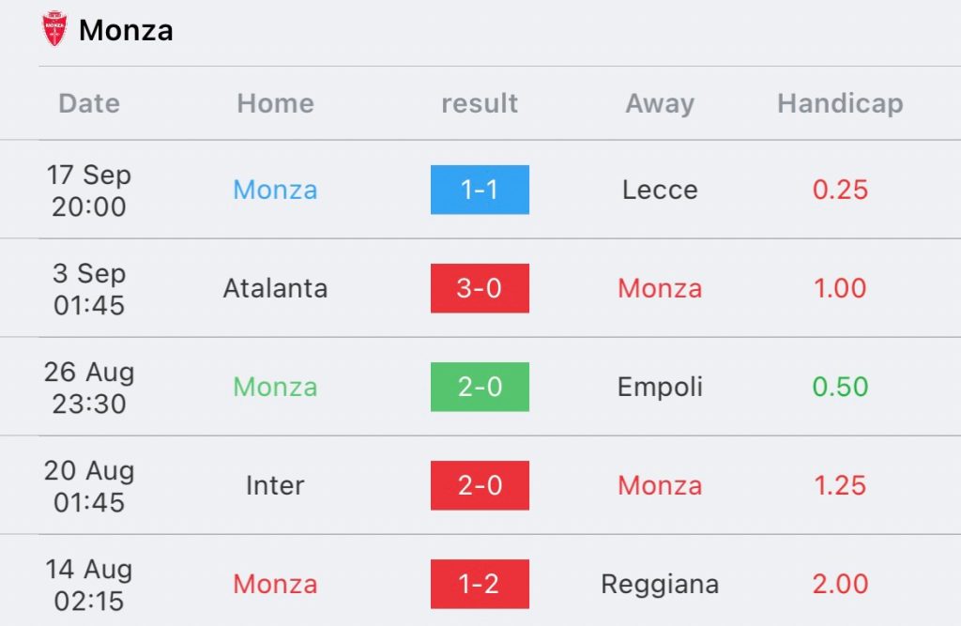961x626 pixels.
Task: Open the Inter team link
Action: tap(275, 485)
